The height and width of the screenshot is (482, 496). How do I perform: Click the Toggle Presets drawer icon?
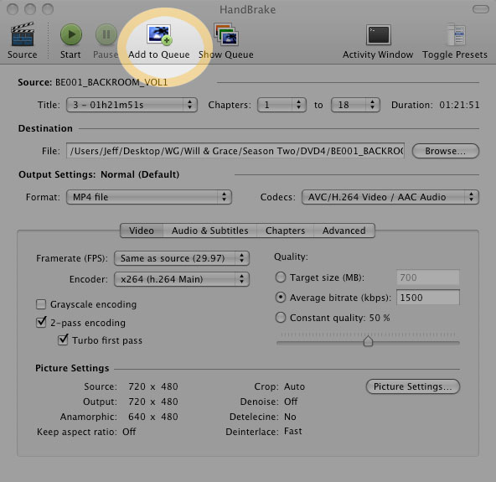(456, 34)
